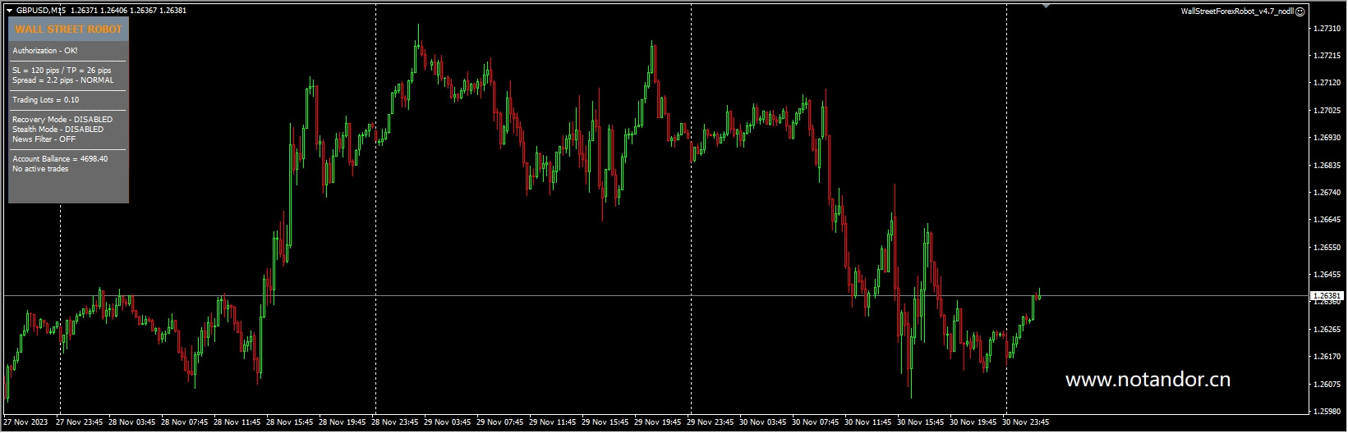This screenshot has width=1348, height=433.
Task: Click the 1.25980 price scale label
Action: tap(1327, 412)
